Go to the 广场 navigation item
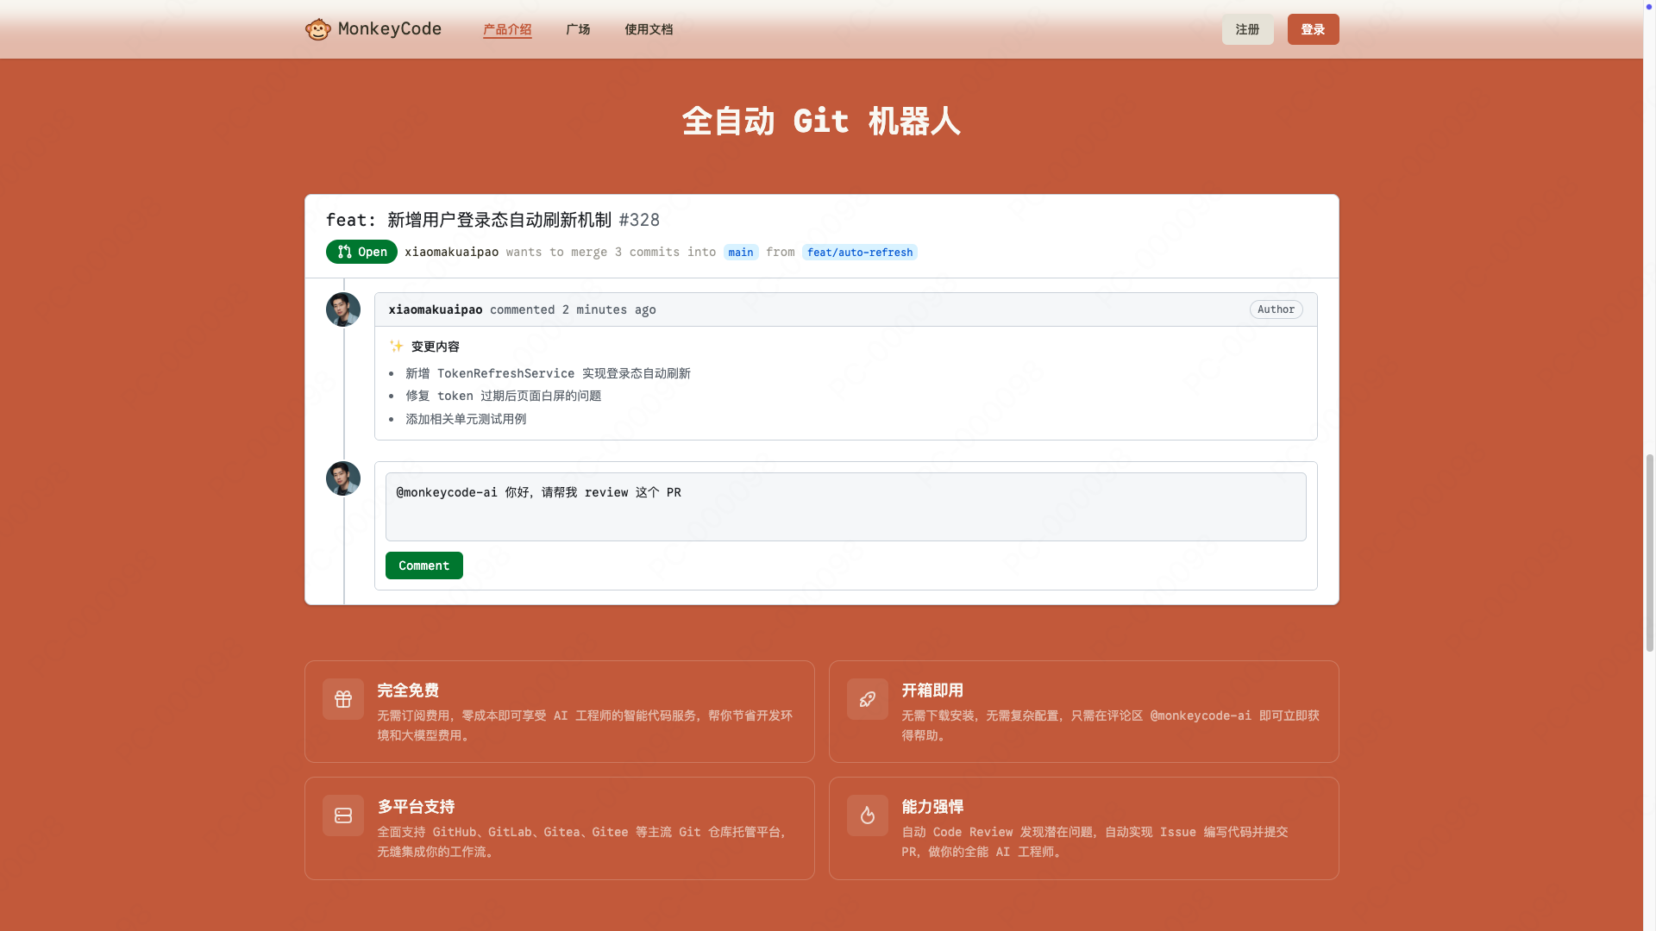The image size is (1656, 931). (578, 29)
